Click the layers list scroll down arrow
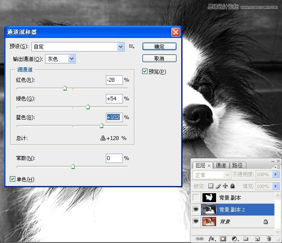The height and width of the screenshot is (243, 282). pos(277,232)
